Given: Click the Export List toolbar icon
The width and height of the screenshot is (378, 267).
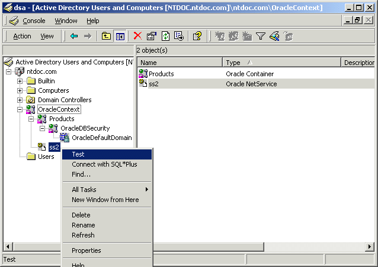Looking at the screenshot, I should (x=179, y=36).
